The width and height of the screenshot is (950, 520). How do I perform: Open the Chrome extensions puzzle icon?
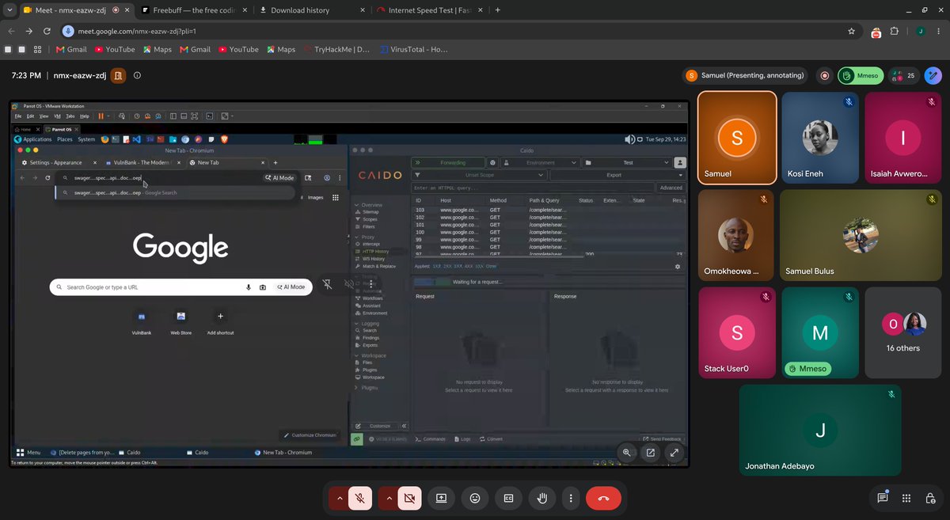895,31
